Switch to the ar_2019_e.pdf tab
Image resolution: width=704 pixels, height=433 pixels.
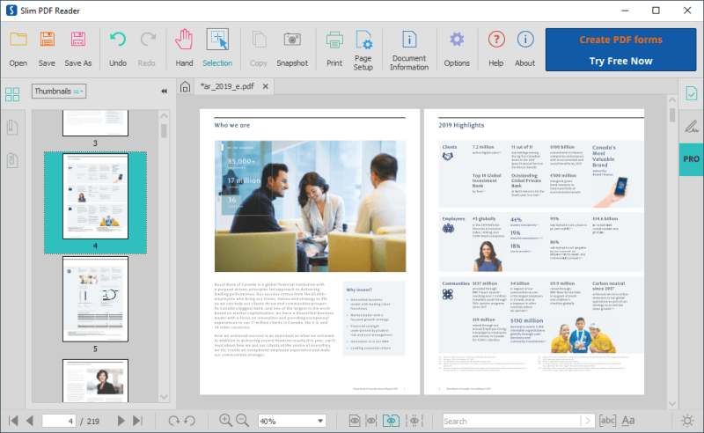[x=227, y=86]
